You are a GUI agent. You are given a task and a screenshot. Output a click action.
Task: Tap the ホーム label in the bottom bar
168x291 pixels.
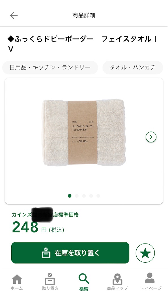coord(17,288)
